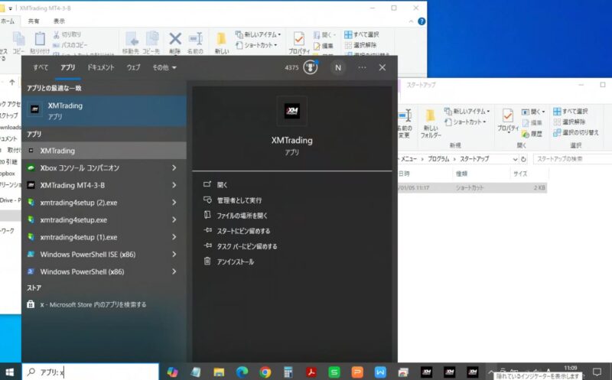
Task: Open the 表示 ribbon tab in MT4-3-B window
Action: pos(60,21)
